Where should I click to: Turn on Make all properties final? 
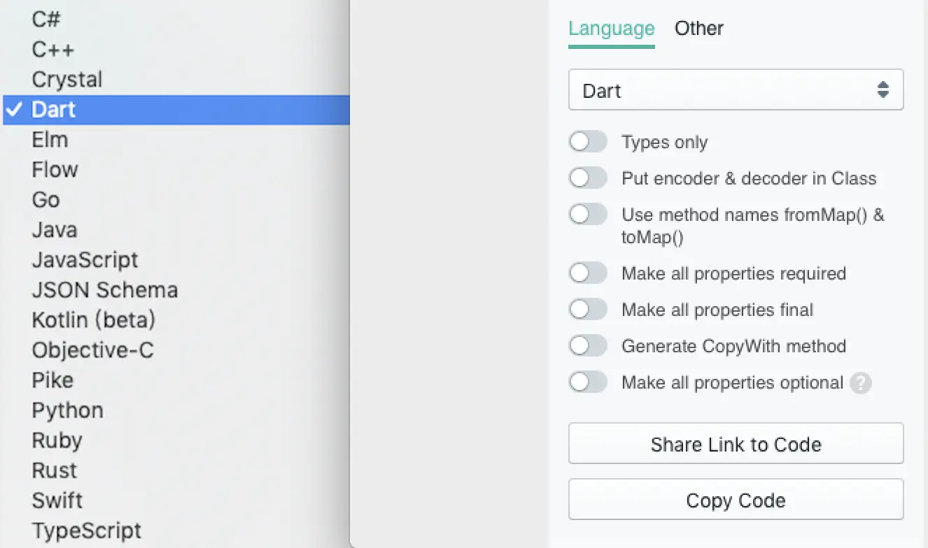pos(588,309)
